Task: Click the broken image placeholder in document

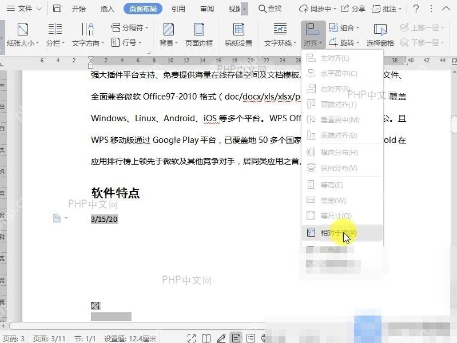Action: 96,305
